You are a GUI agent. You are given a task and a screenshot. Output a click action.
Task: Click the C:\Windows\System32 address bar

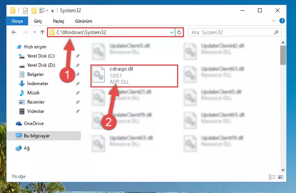point(111,32)
